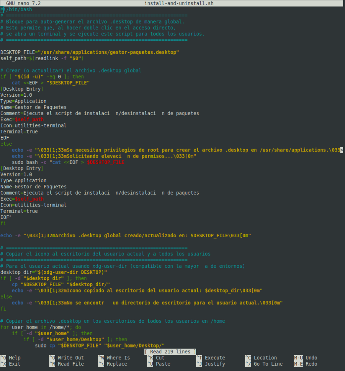Click the comment 'Bloque para auto-generar el archivo .desktop'
This screenshot has width=345, height=371.
click(x=92, y=22)
